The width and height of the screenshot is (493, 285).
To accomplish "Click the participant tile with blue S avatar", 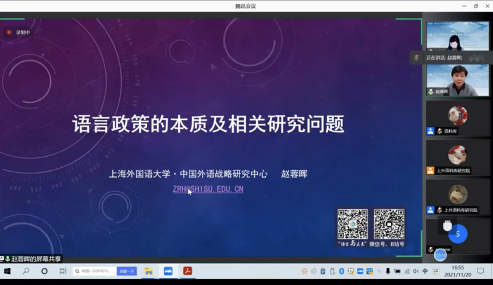I will pos(457,234).
